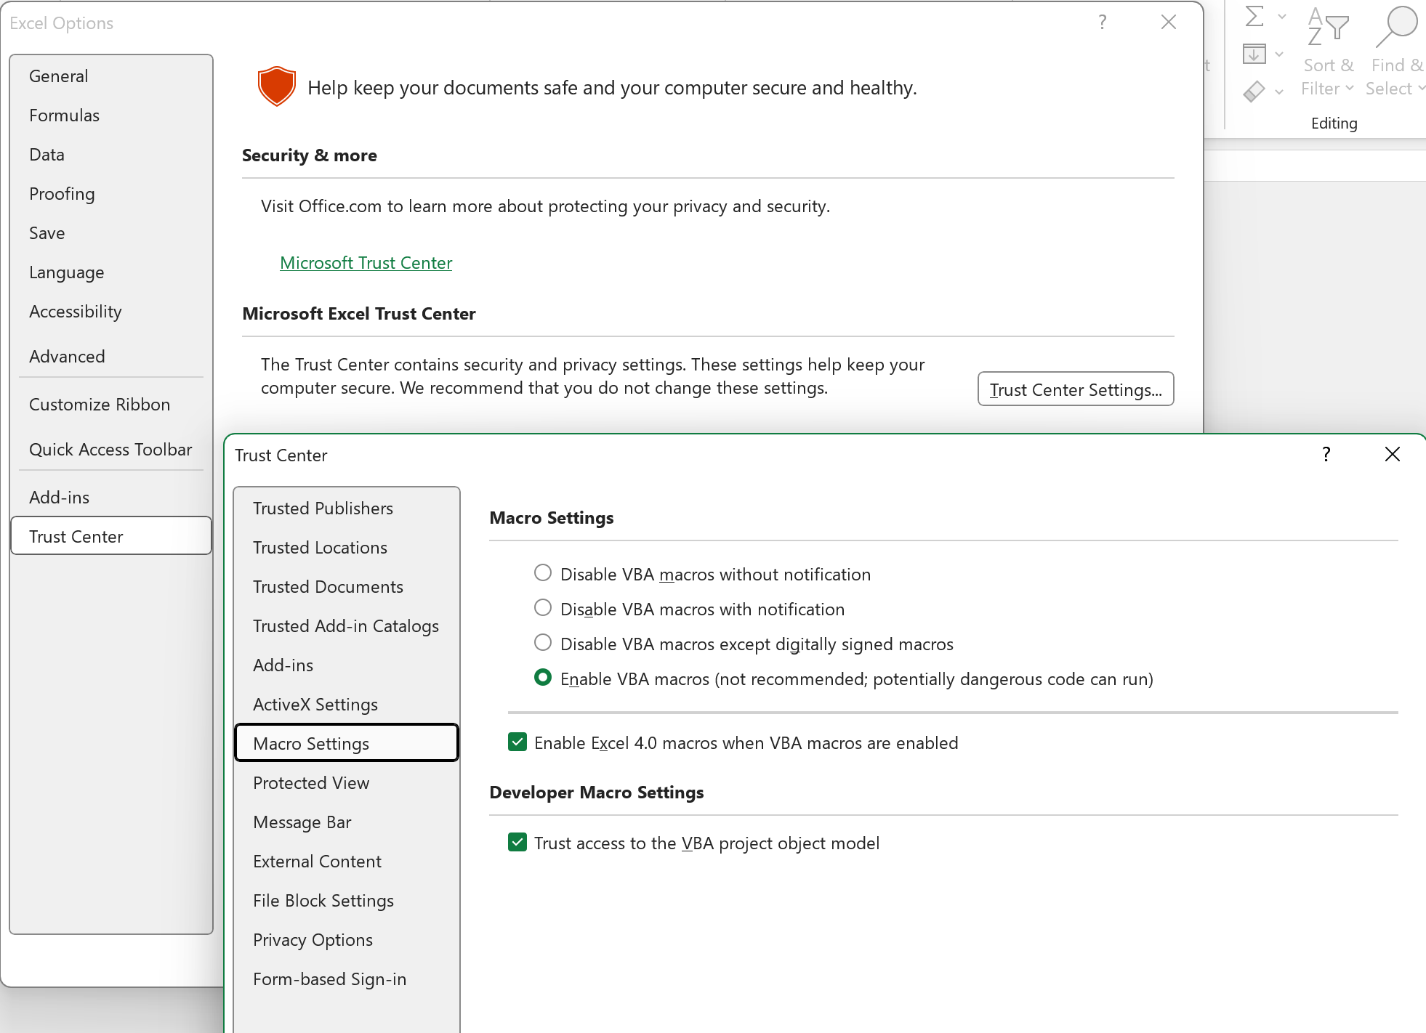The height and width of the screenshot is (1033, 1426).
Task: Go to Trusted Documents section
Action: 347,587
